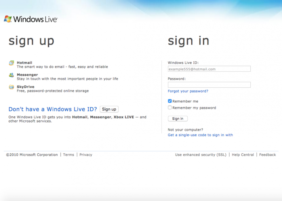The width and height of the screenshot is (282, 201).
Task: Click the SkyDrive heading text
Action: click(x=26, y=87)
